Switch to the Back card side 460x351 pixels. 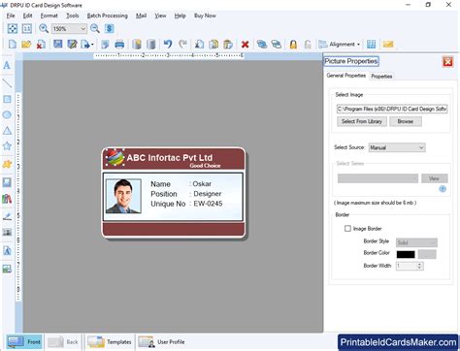pyautogui.click(x=63, y=342)
